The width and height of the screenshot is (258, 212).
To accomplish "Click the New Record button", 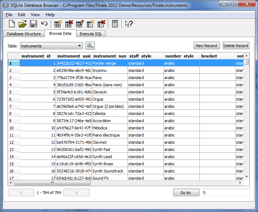I will click(206, 46).
